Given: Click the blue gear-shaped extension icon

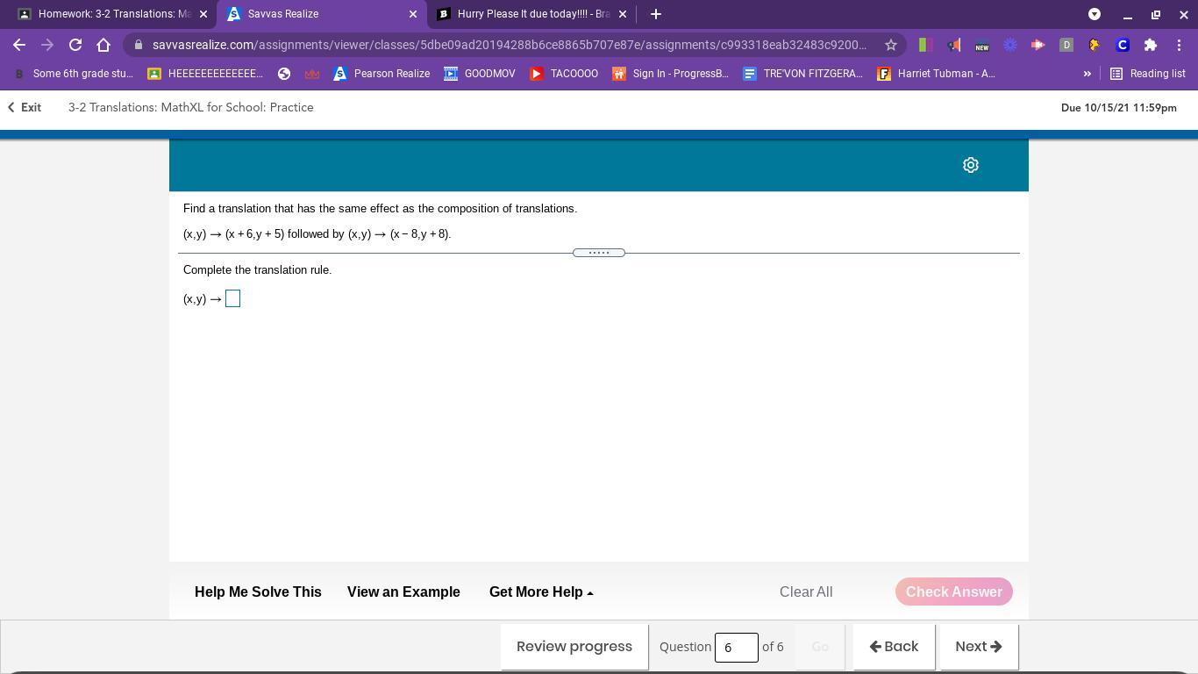Looking at the screenshot, I should coord(1010,45).
